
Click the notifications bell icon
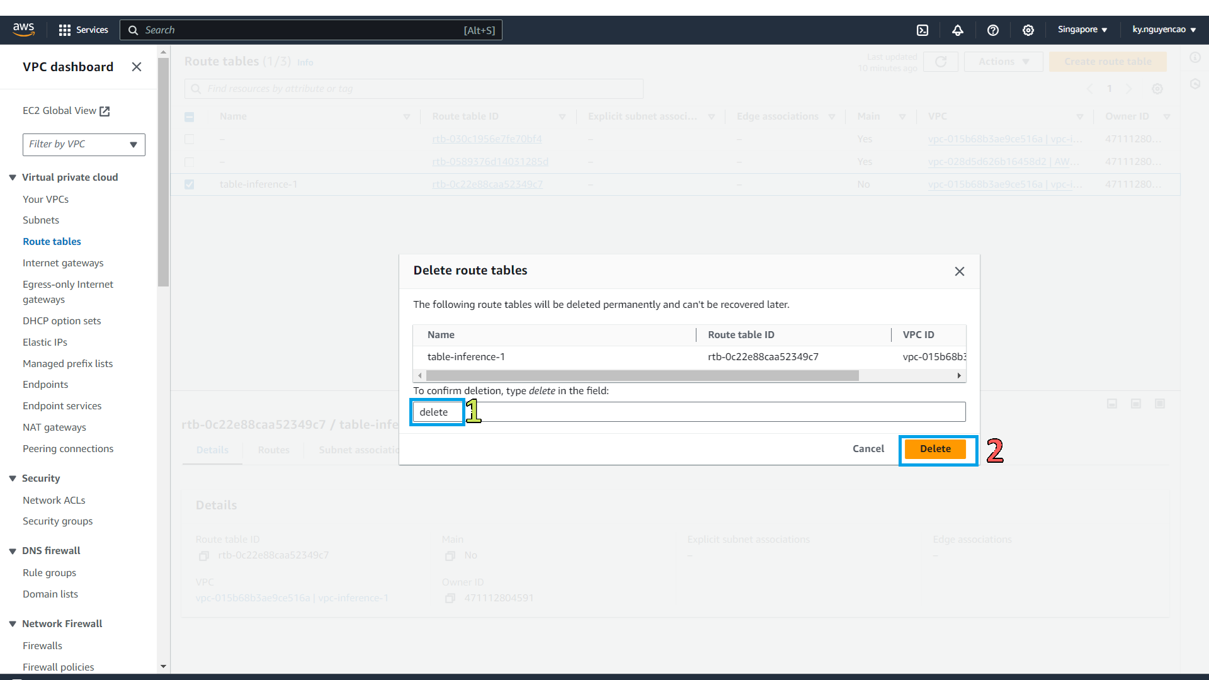[958, 30]
